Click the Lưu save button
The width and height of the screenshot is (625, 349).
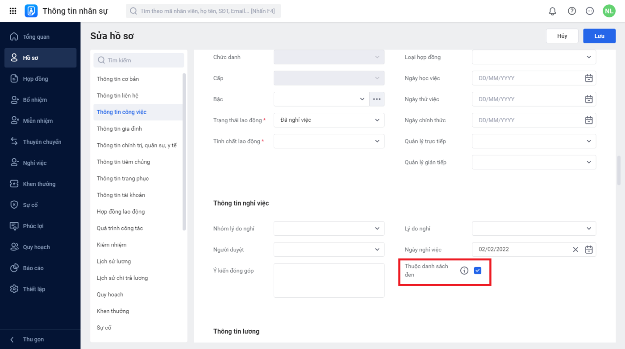pyautogui.click(x=600, y=36)
